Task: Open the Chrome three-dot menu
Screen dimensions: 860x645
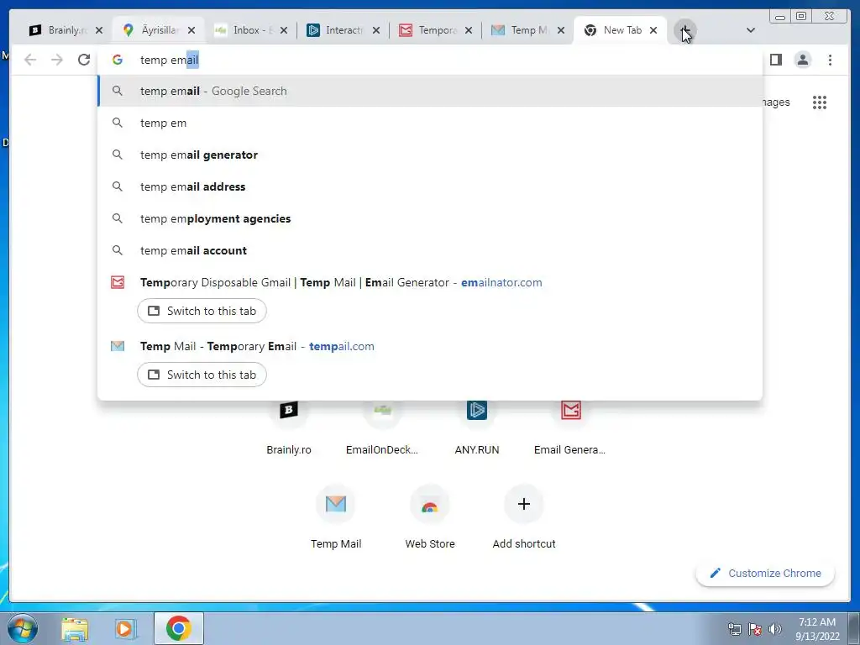Action: [830, 60]
